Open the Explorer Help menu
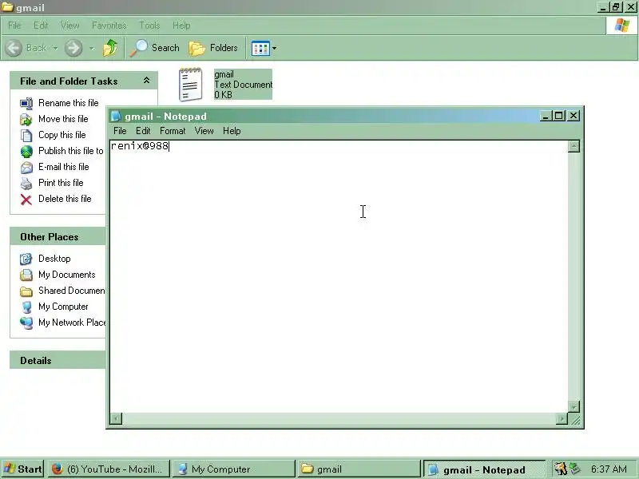Screen dimensions: 639x479 [x=181, y=26]
